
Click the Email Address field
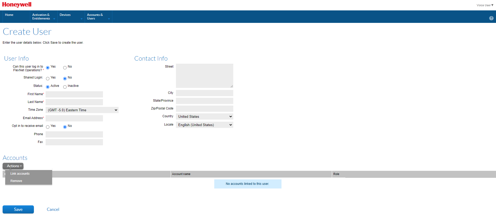pos(74,118)
